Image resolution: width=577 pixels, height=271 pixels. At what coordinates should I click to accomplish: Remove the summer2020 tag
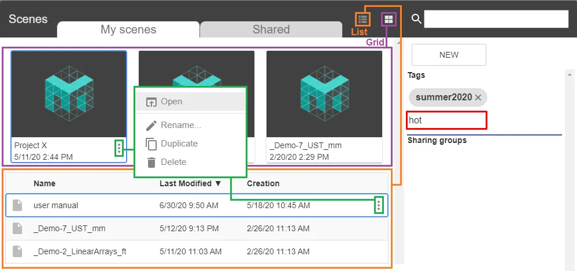tap(478, 97)
